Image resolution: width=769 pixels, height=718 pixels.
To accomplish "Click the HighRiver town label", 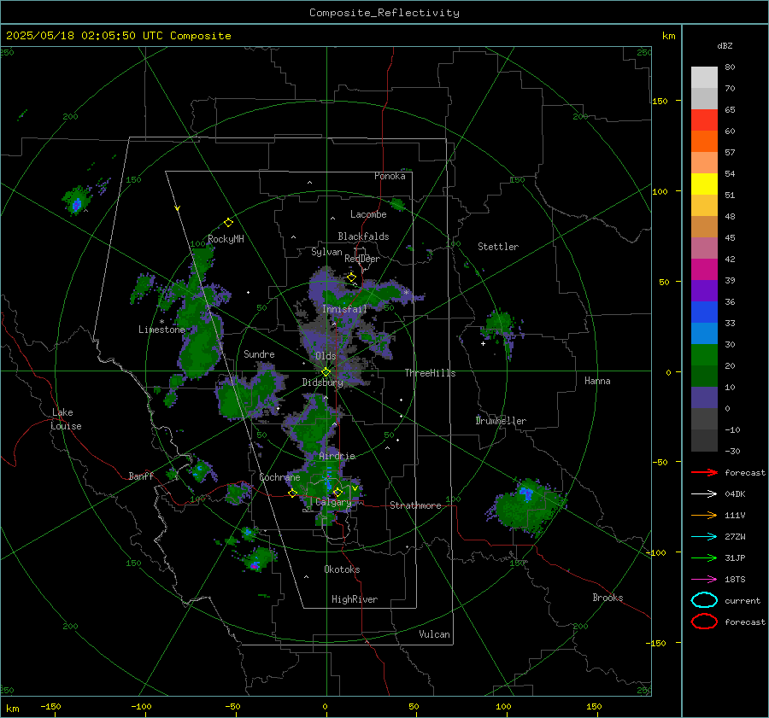I will click(355, 599).
